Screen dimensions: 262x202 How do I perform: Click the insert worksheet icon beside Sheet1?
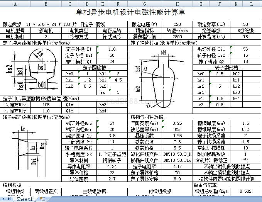42,199
